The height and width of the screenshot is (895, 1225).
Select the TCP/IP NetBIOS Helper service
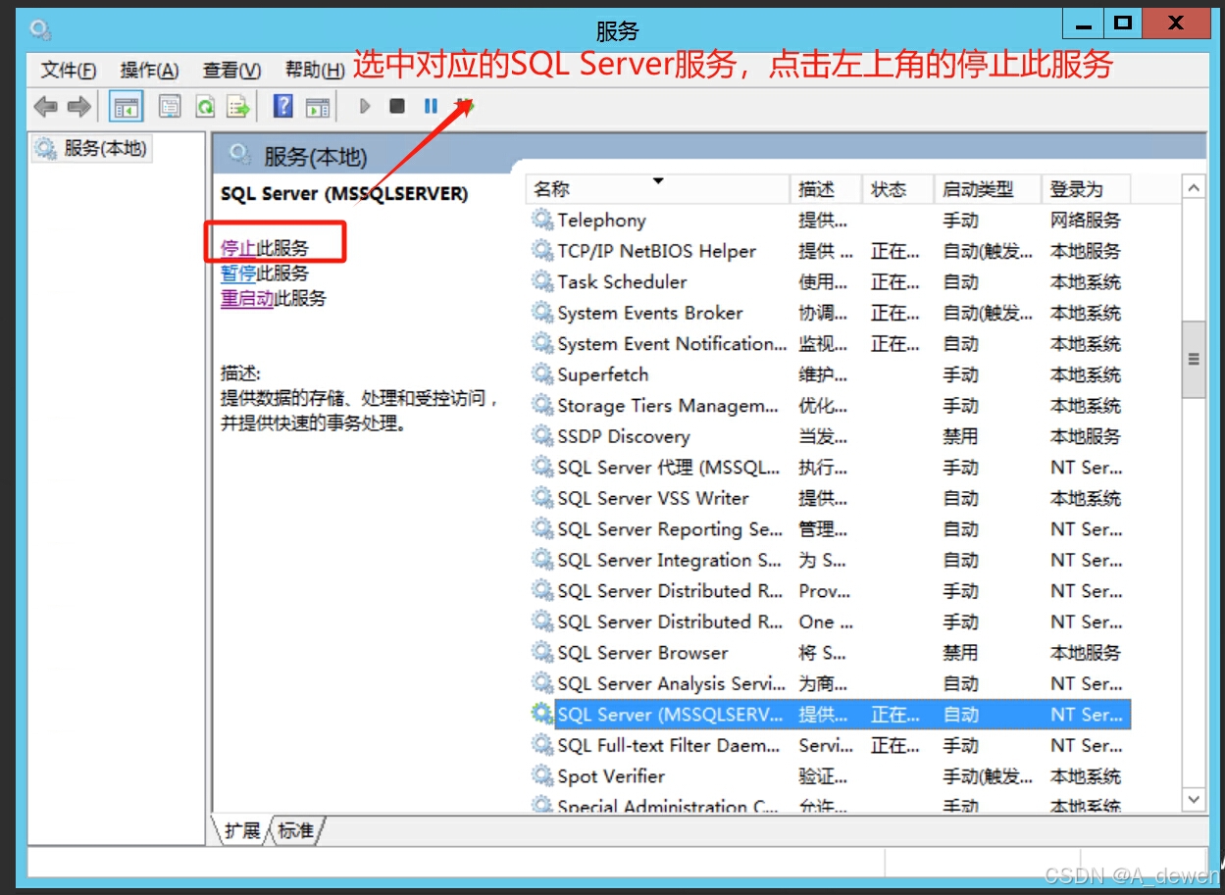point(830,251)
